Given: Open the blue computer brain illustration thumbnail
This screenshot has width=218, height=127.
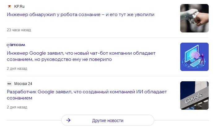Looking at the screenshot, I should (x=194, y=57).
